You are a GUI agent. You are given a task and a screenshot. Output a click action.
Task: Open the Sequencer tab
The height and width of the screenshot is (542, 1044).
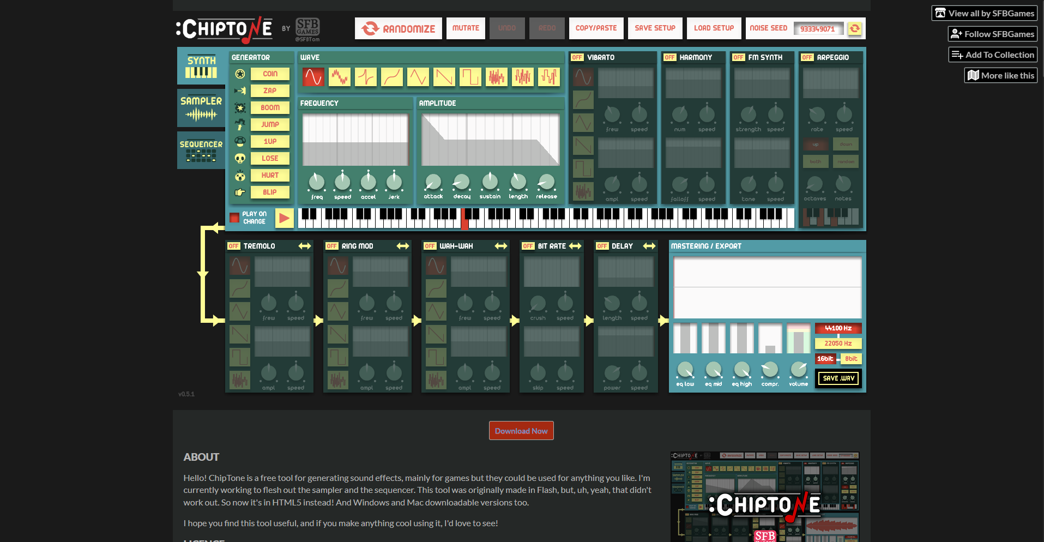[201, 150]
